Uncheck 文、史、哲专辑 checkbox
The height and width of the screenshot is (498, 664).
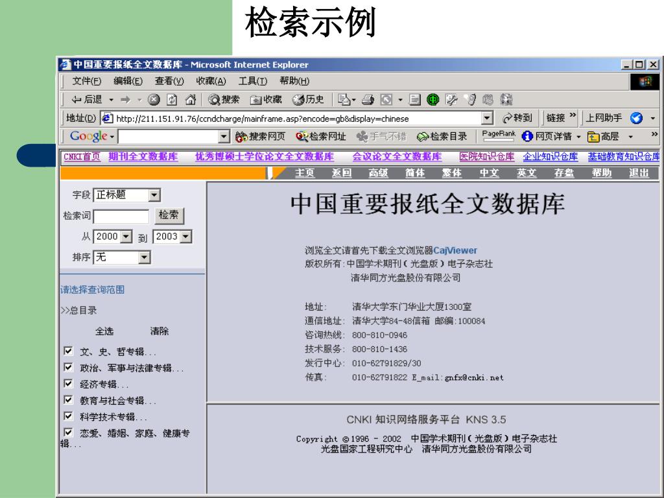click(x=67, y=351)
